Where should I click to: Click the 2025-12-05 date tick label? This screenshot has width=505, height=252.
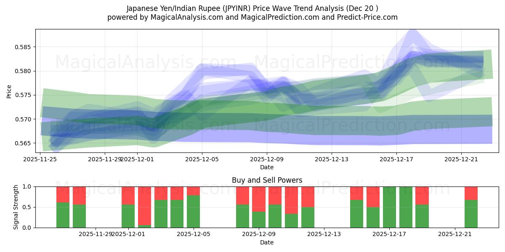pyautogui.click(x=201, y=159)
